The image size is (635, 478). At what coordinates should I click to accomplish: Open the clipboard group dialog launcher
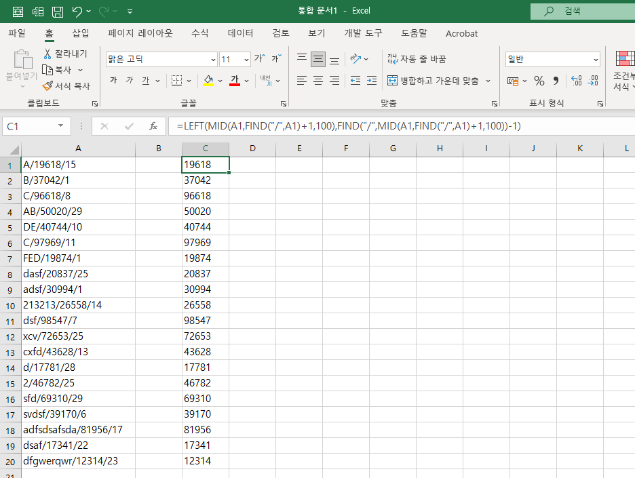[x=95, y=104]
